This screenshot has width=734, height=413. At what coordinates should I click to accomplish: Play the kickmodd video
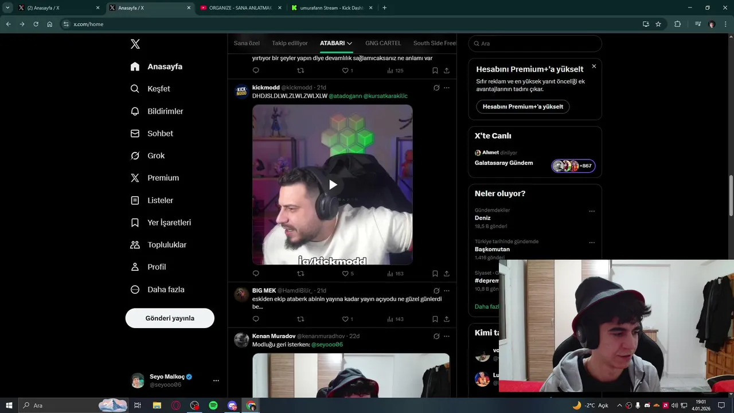333,185
